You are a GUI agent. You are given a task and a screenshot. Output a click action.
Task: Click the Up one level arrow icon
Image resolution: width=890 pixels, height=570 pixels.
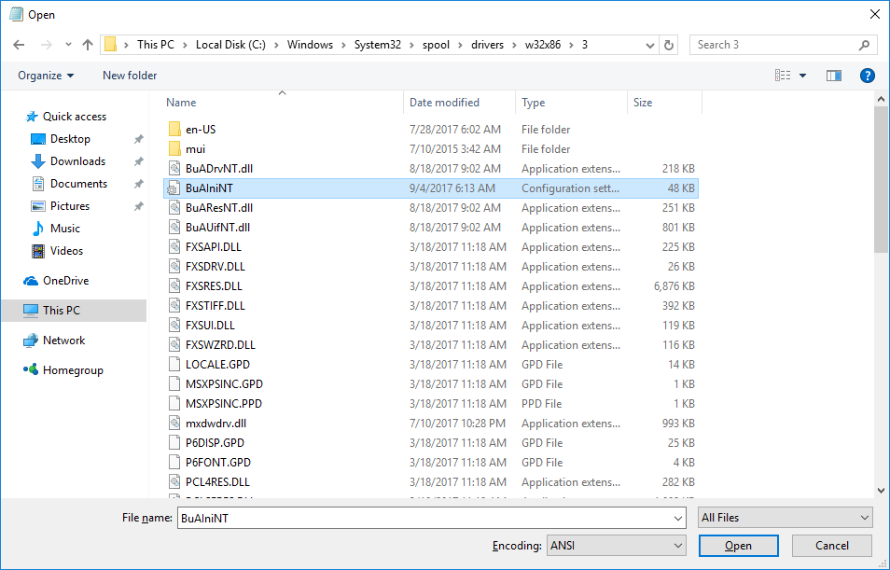click(88, 45)
